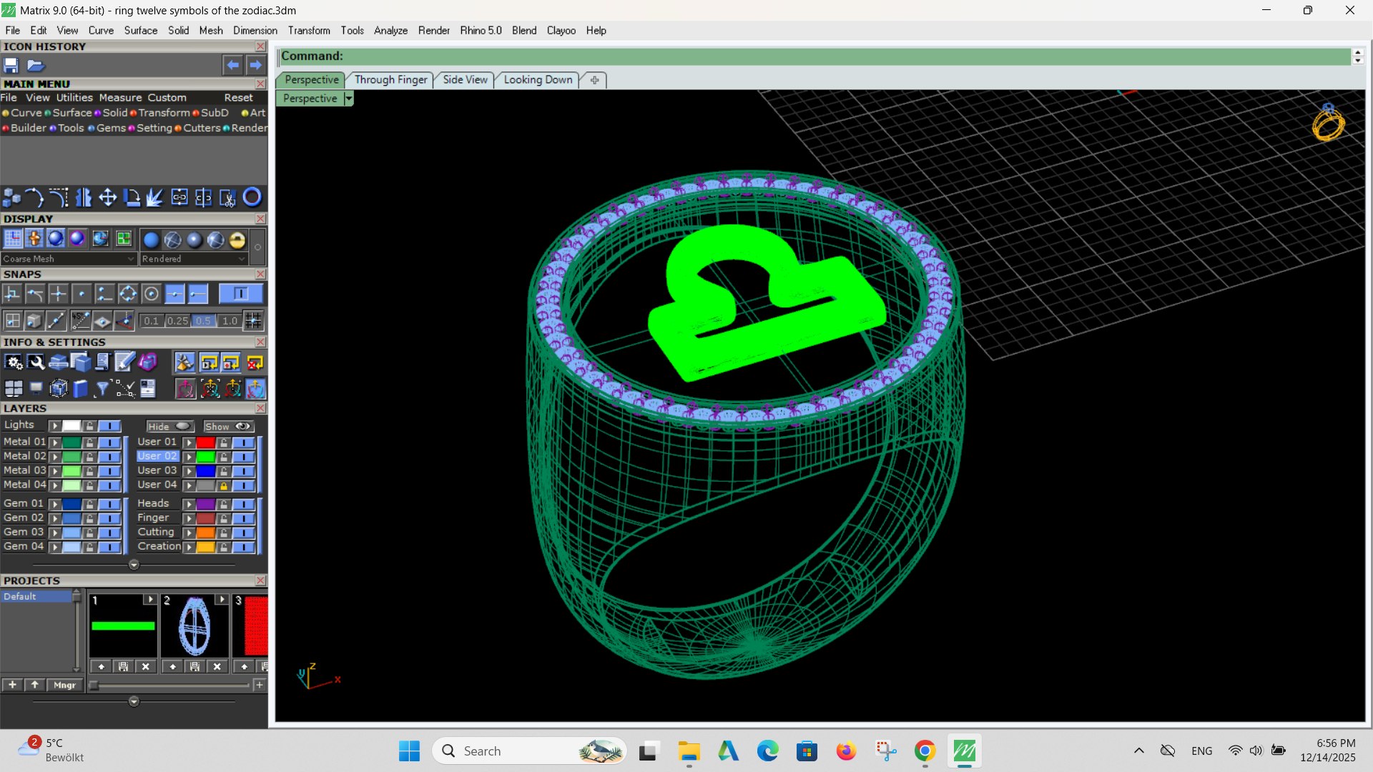Expand the User 01 layer arrow

[x=189, y=442]
